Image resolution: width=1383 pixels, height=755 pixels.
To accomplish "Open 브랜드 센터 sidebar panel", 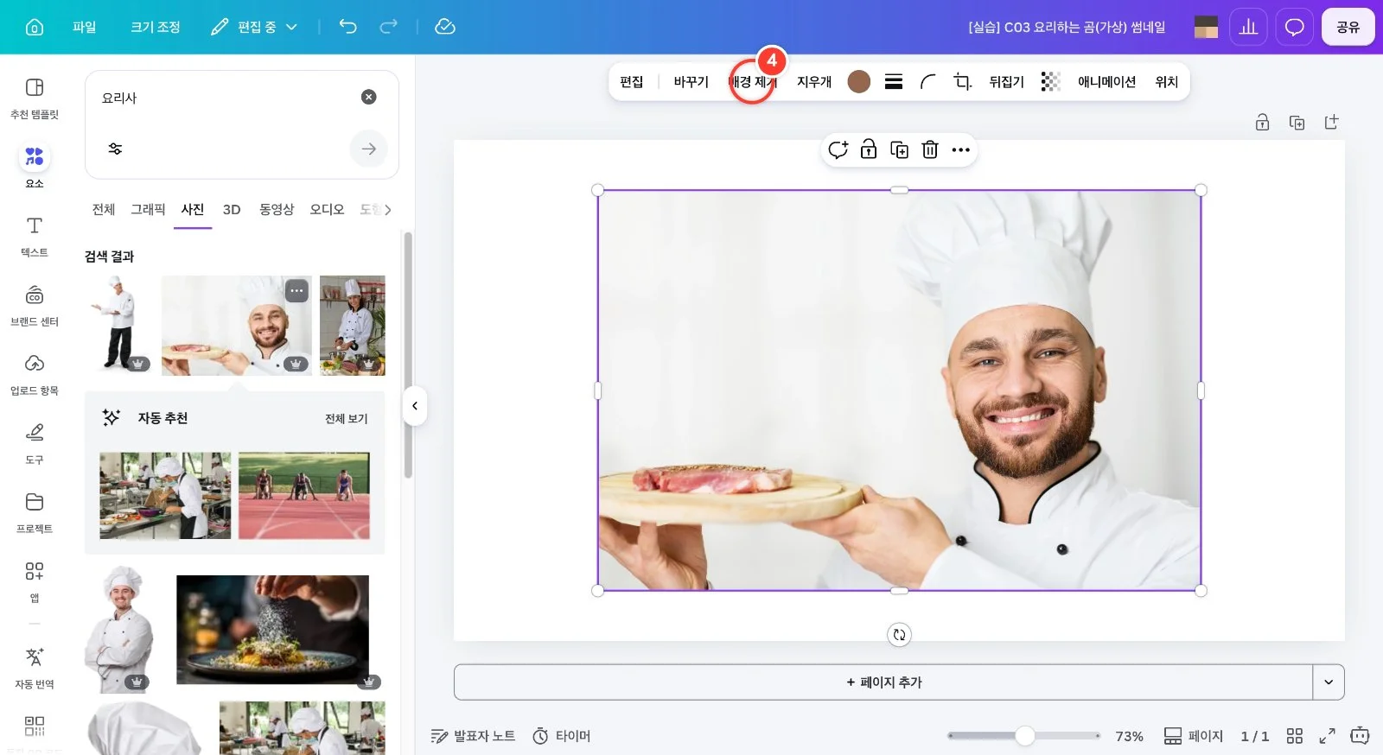I will 35,305.
